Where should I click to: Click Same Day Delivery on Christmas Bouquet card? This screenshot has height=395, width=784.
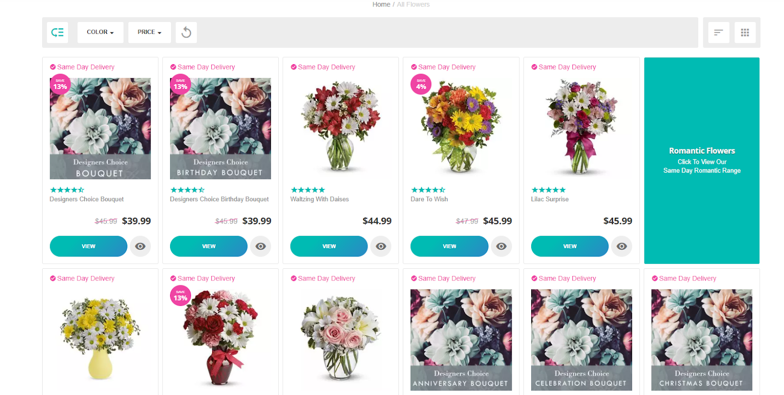pos(684,279)
